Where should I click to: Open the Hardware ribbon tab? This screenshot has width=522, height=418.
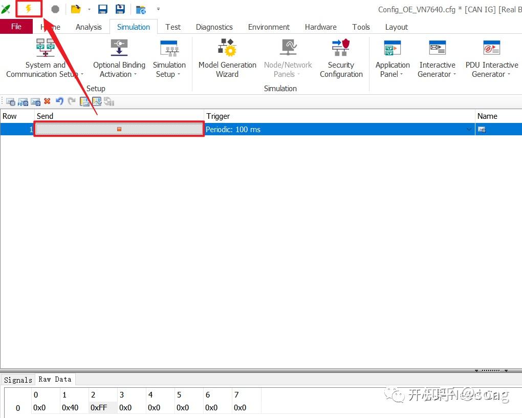(x=320, y=27)
